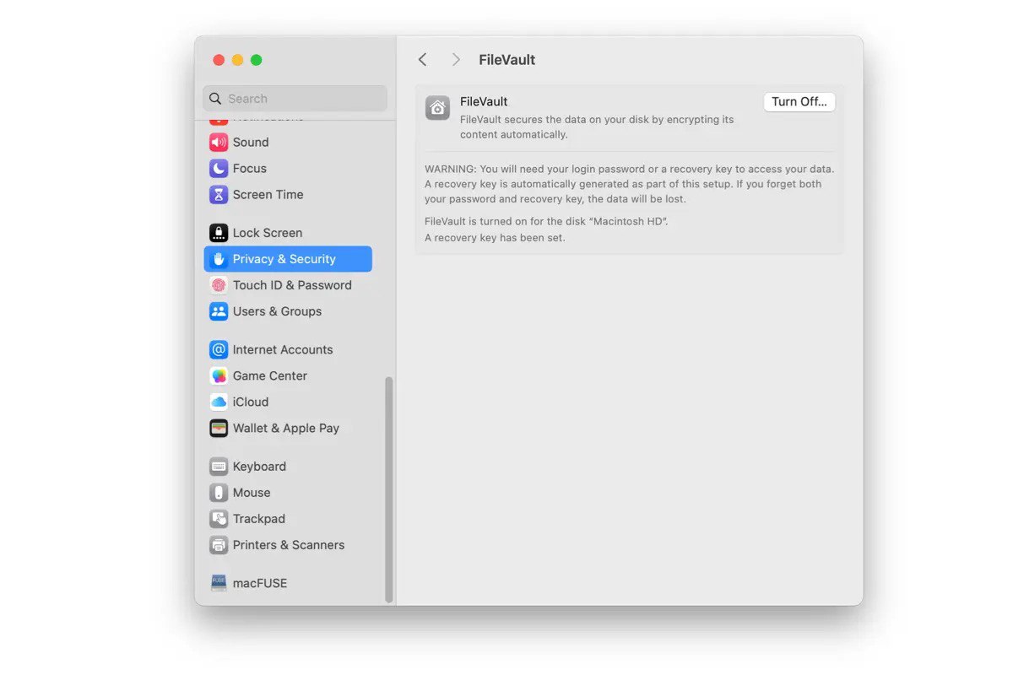Image resolution: width=1013 pixels, height=675 pixels.
Task: Open Printers & Scanners label
Action: tap(289, 545)
